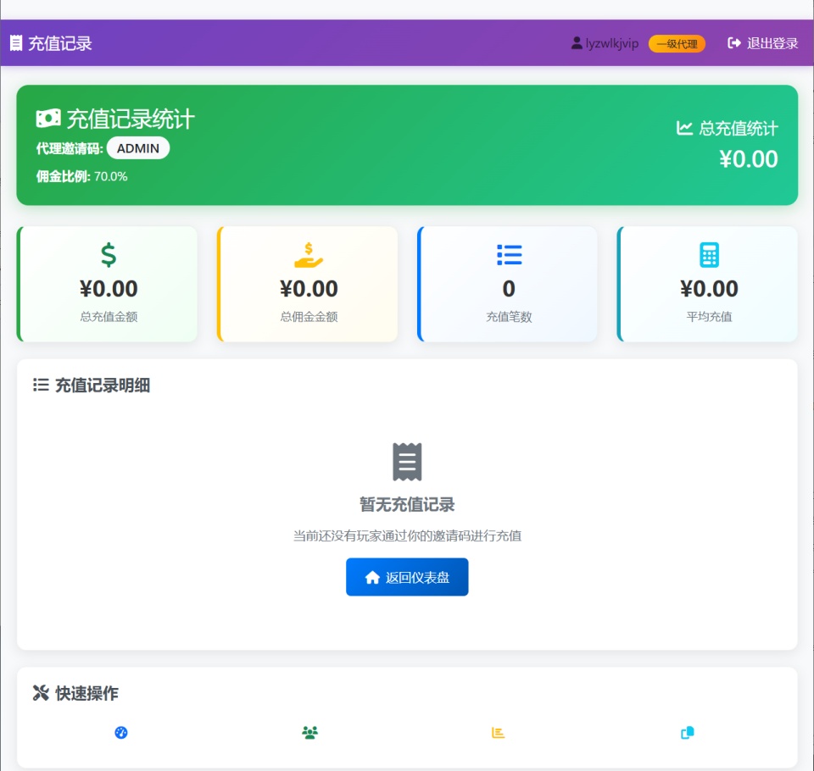Select the 总充值金额 statistics card

click(x=108, y=284)
